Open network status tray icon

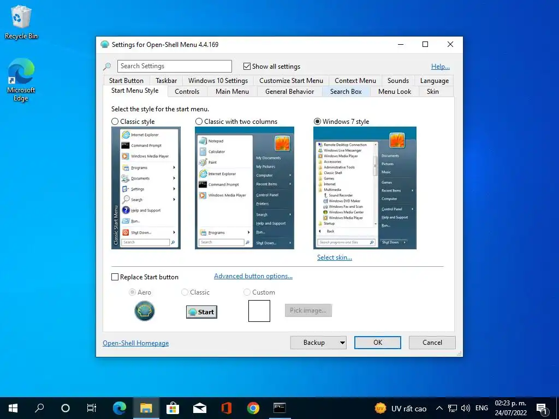pos(453,408)
